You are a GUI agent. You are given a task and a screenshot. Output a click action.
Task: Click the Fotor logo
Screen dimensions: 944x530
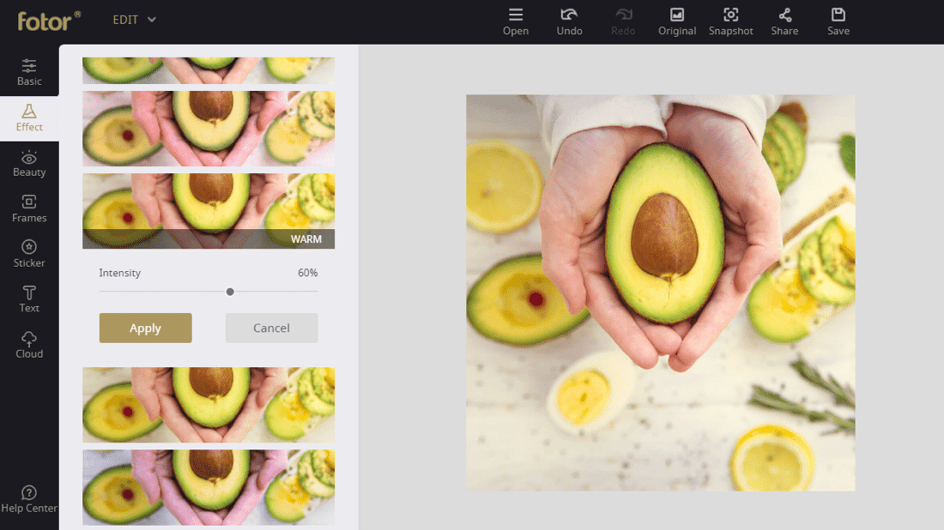[49, 21]
